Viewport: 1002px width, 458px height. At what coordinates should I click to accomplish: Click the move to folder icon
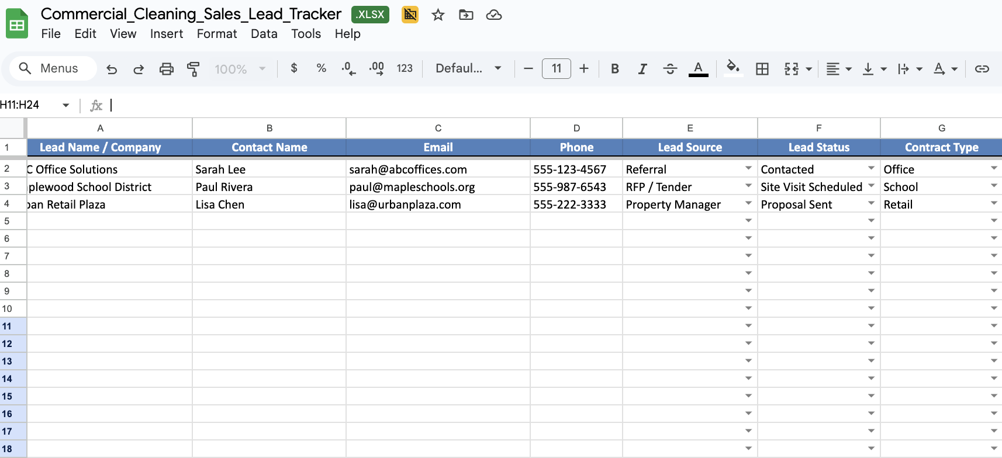point(466,15)
